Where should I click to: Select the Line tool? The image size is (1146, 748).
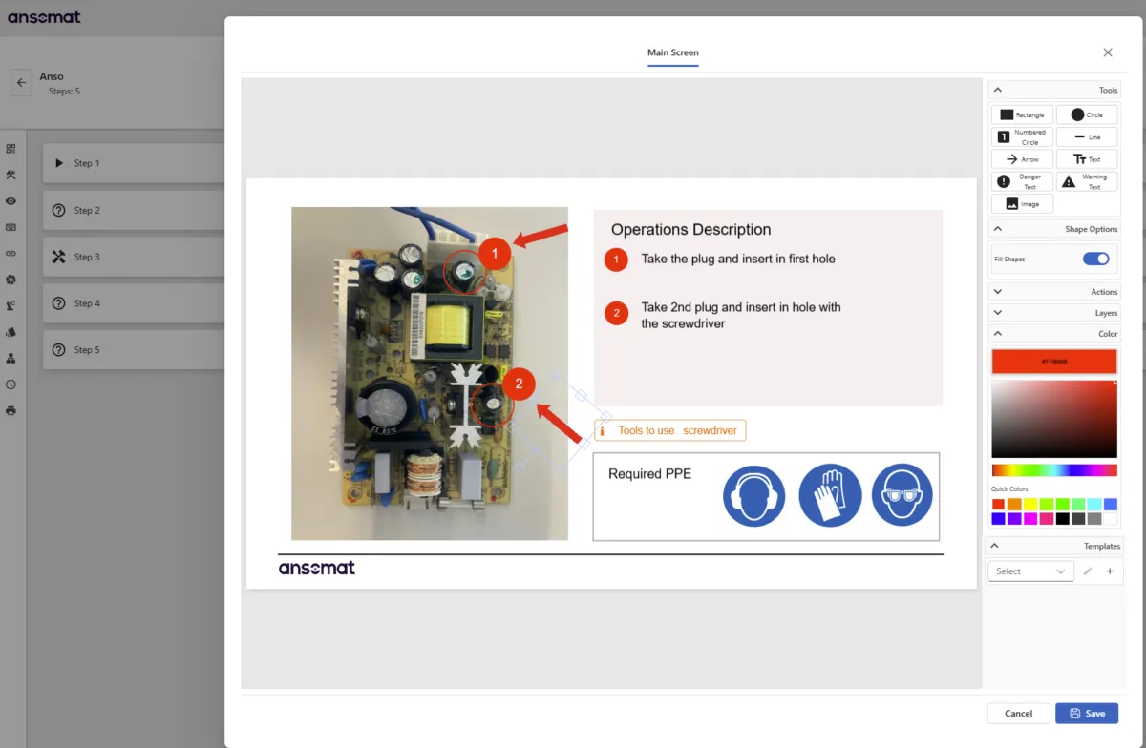[x=1087, y=136]
